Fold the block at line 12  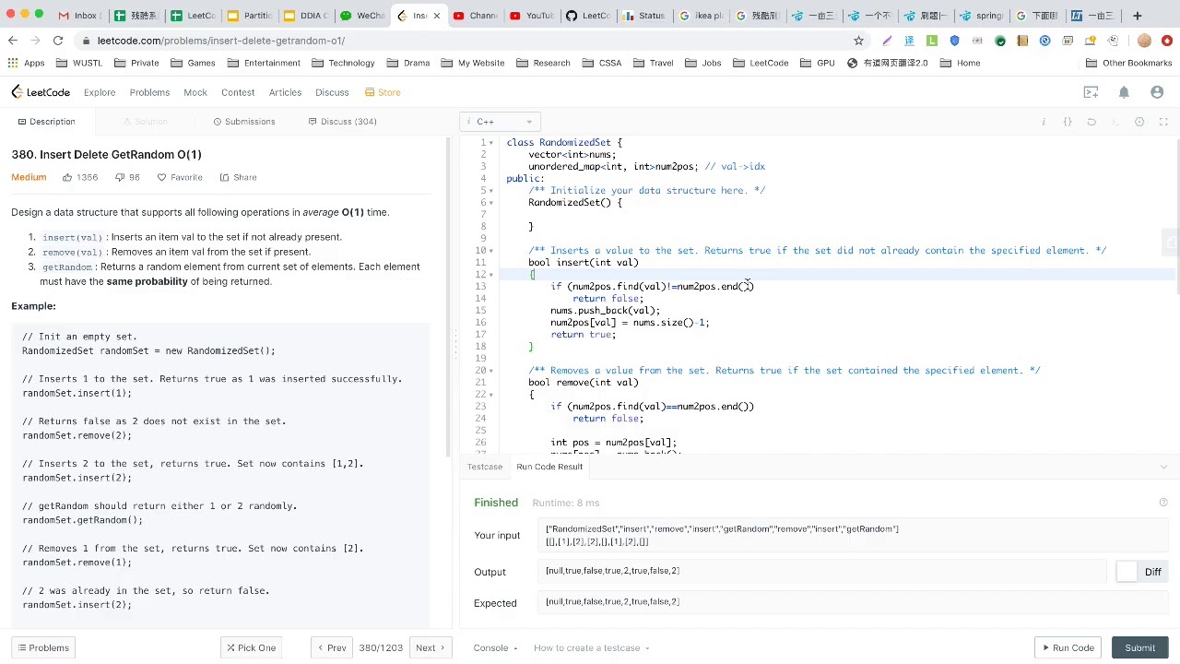491,274
